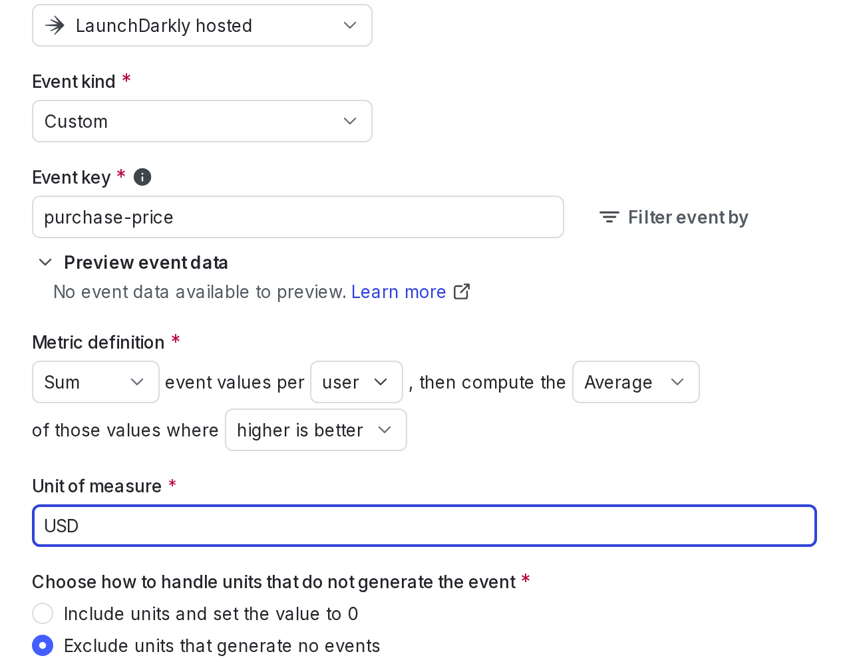Click the Event key info icon

142,177
